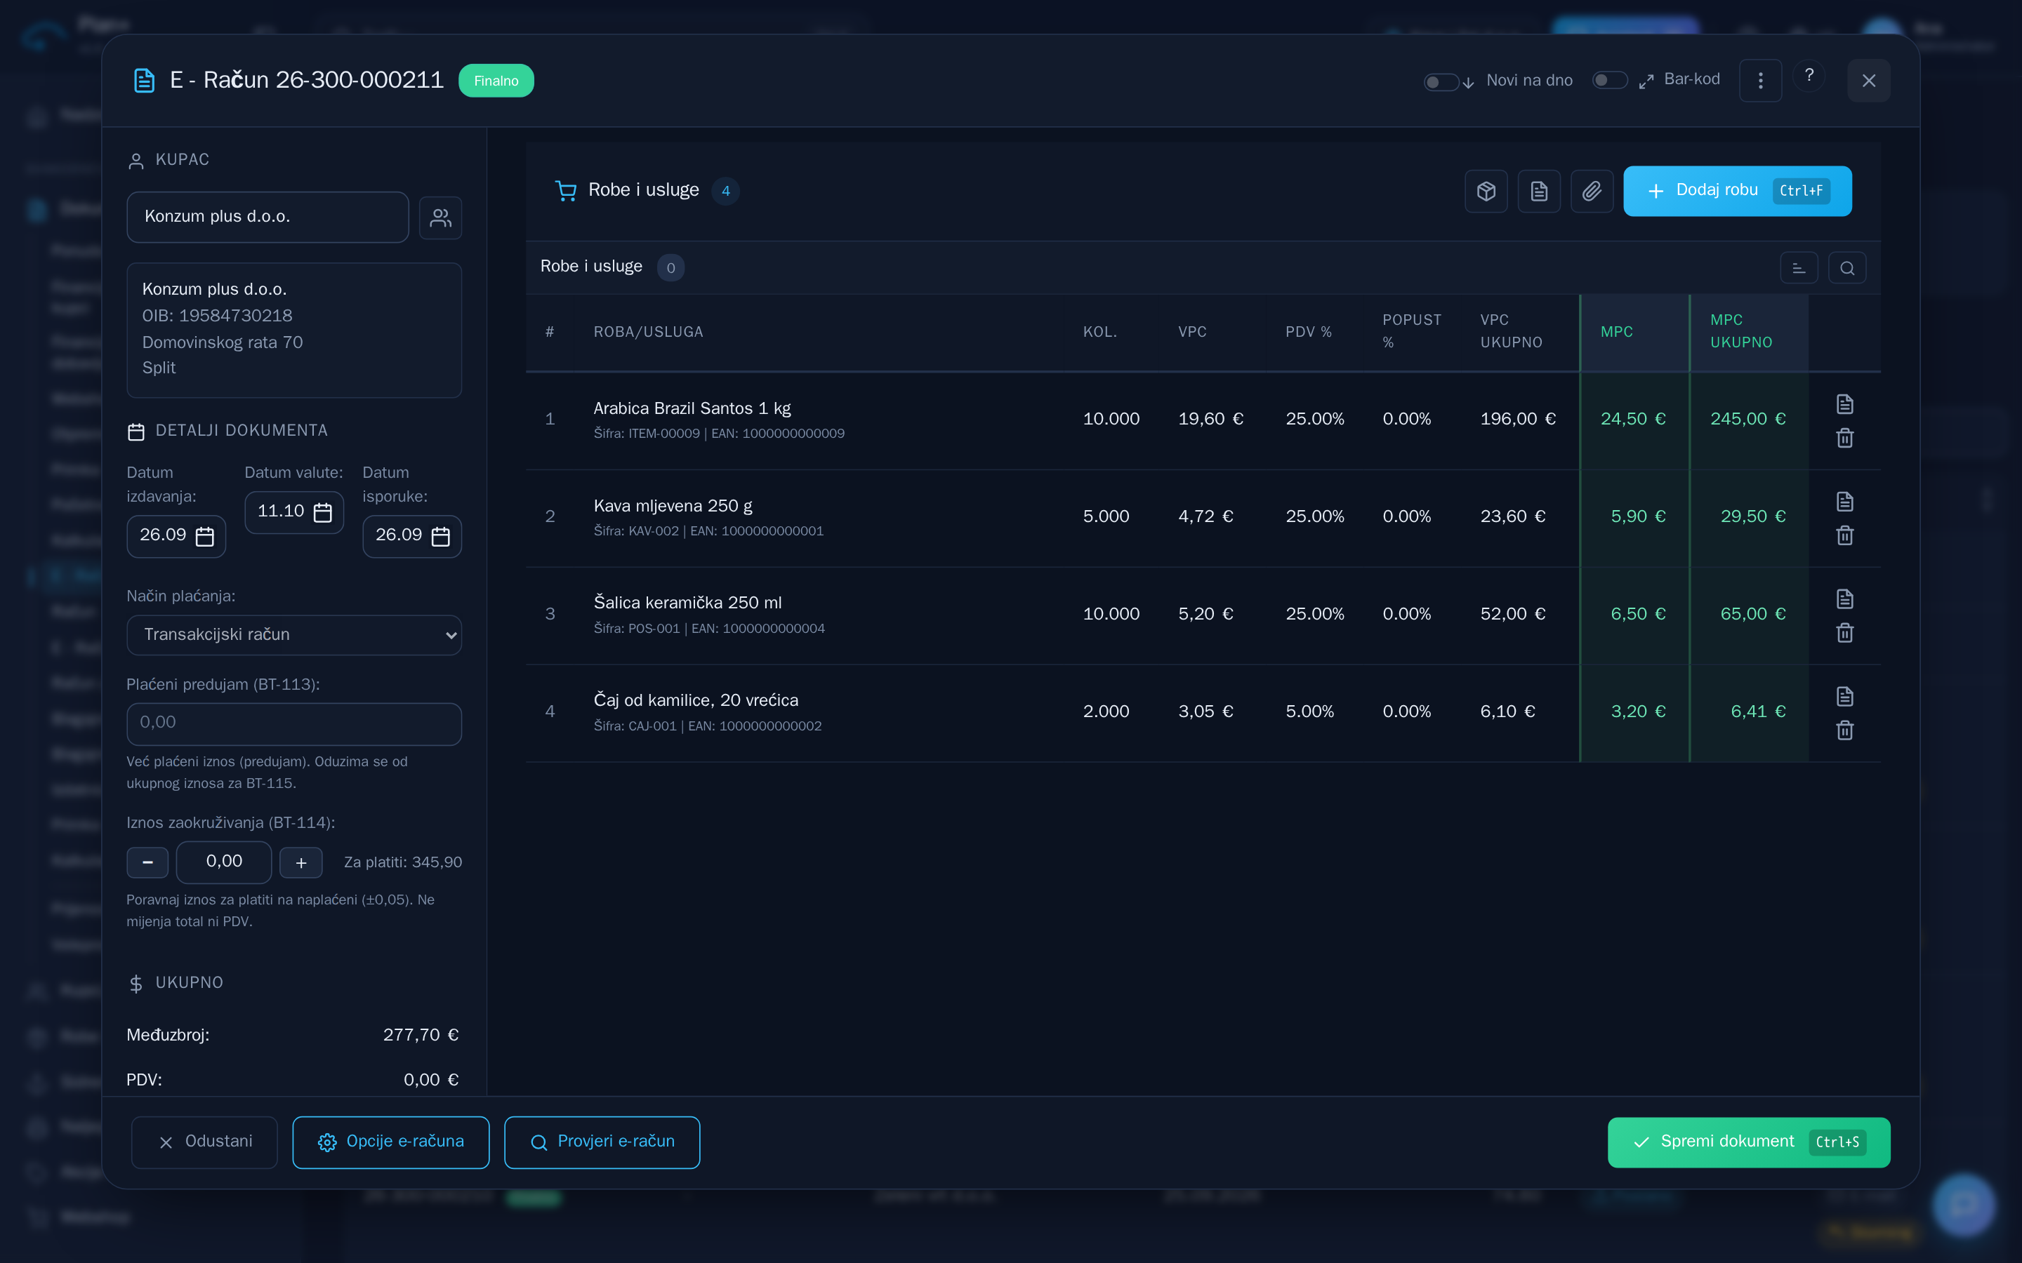Open note icon for Šalica keramička row
This screenshot has width=2022, height=1263.
pos(1845,599)
